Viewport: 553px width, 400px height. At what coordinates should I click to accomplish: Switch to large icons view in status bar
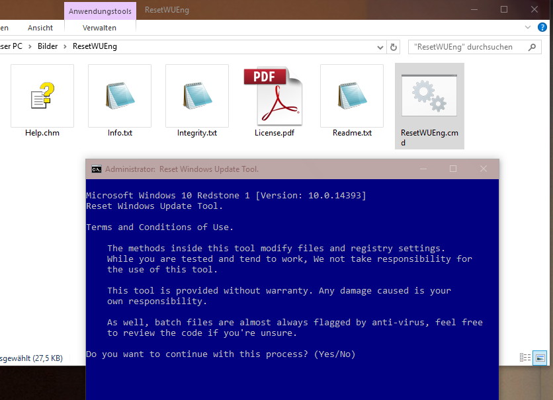[x=540, y=358]
